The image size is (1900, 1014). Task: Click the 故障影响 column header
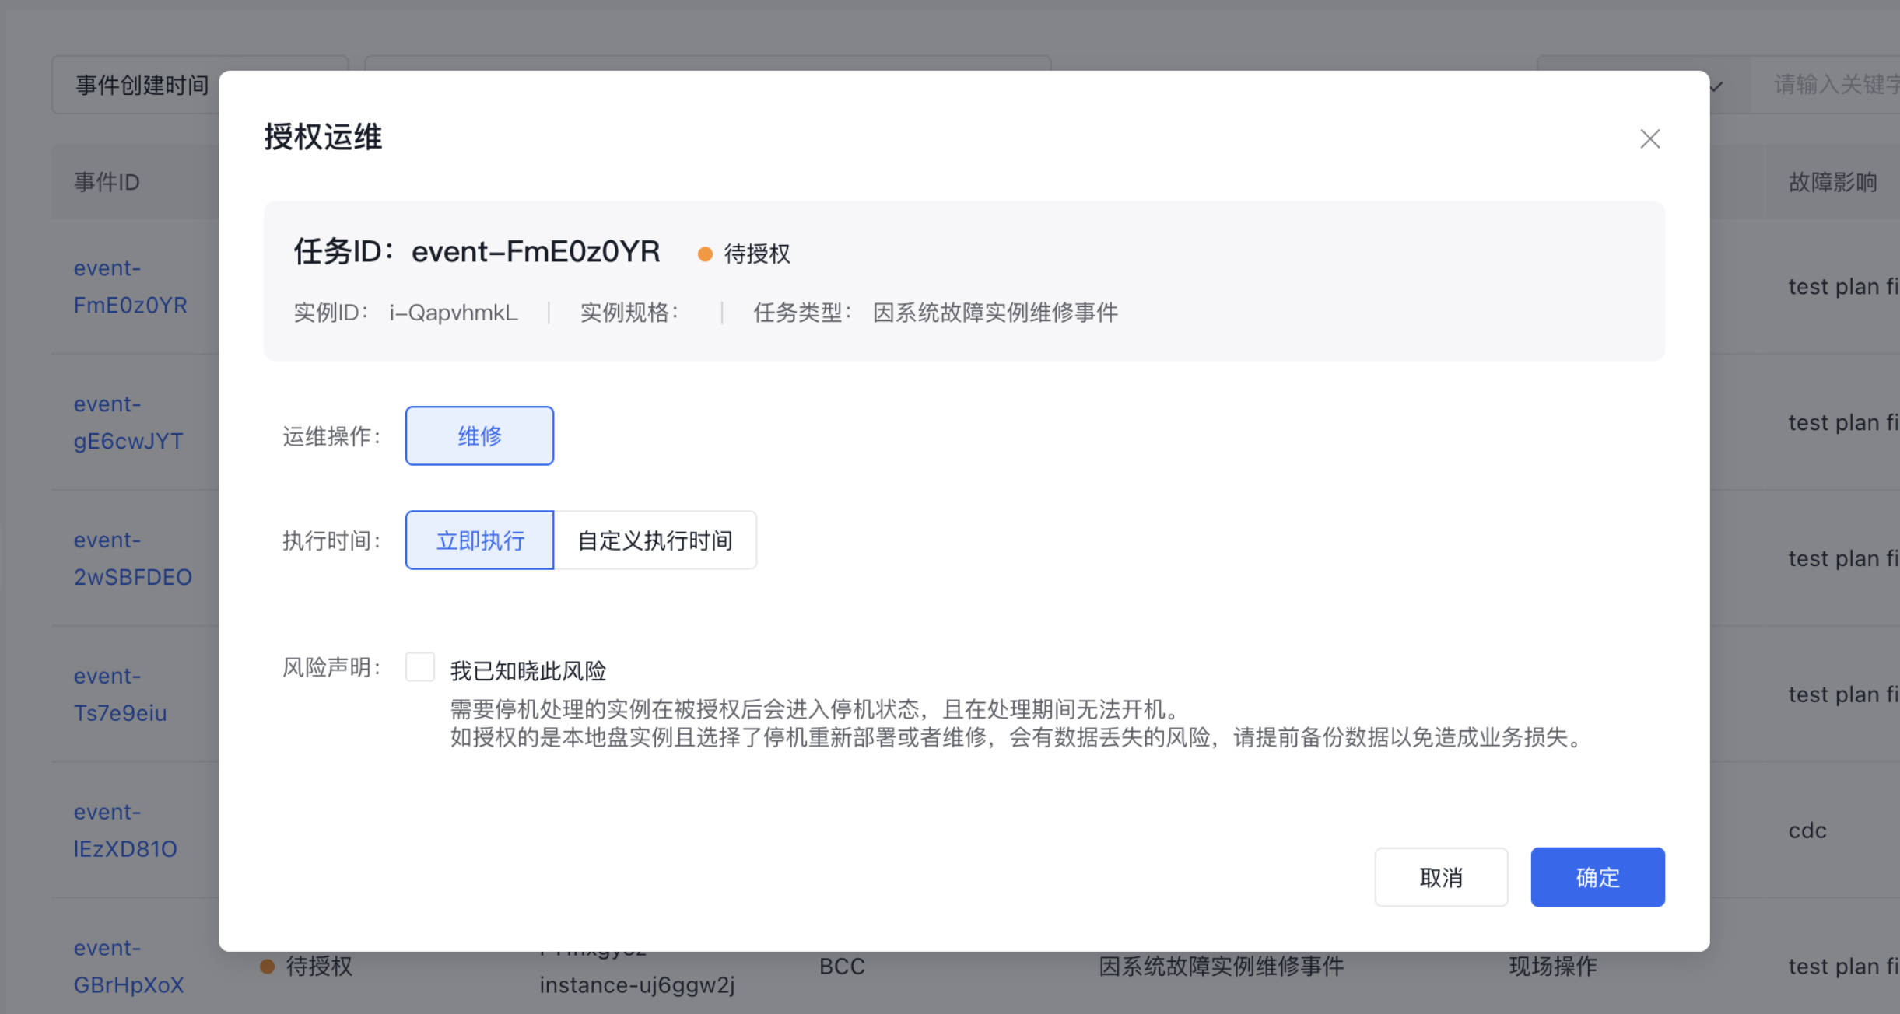(1832, 182)
